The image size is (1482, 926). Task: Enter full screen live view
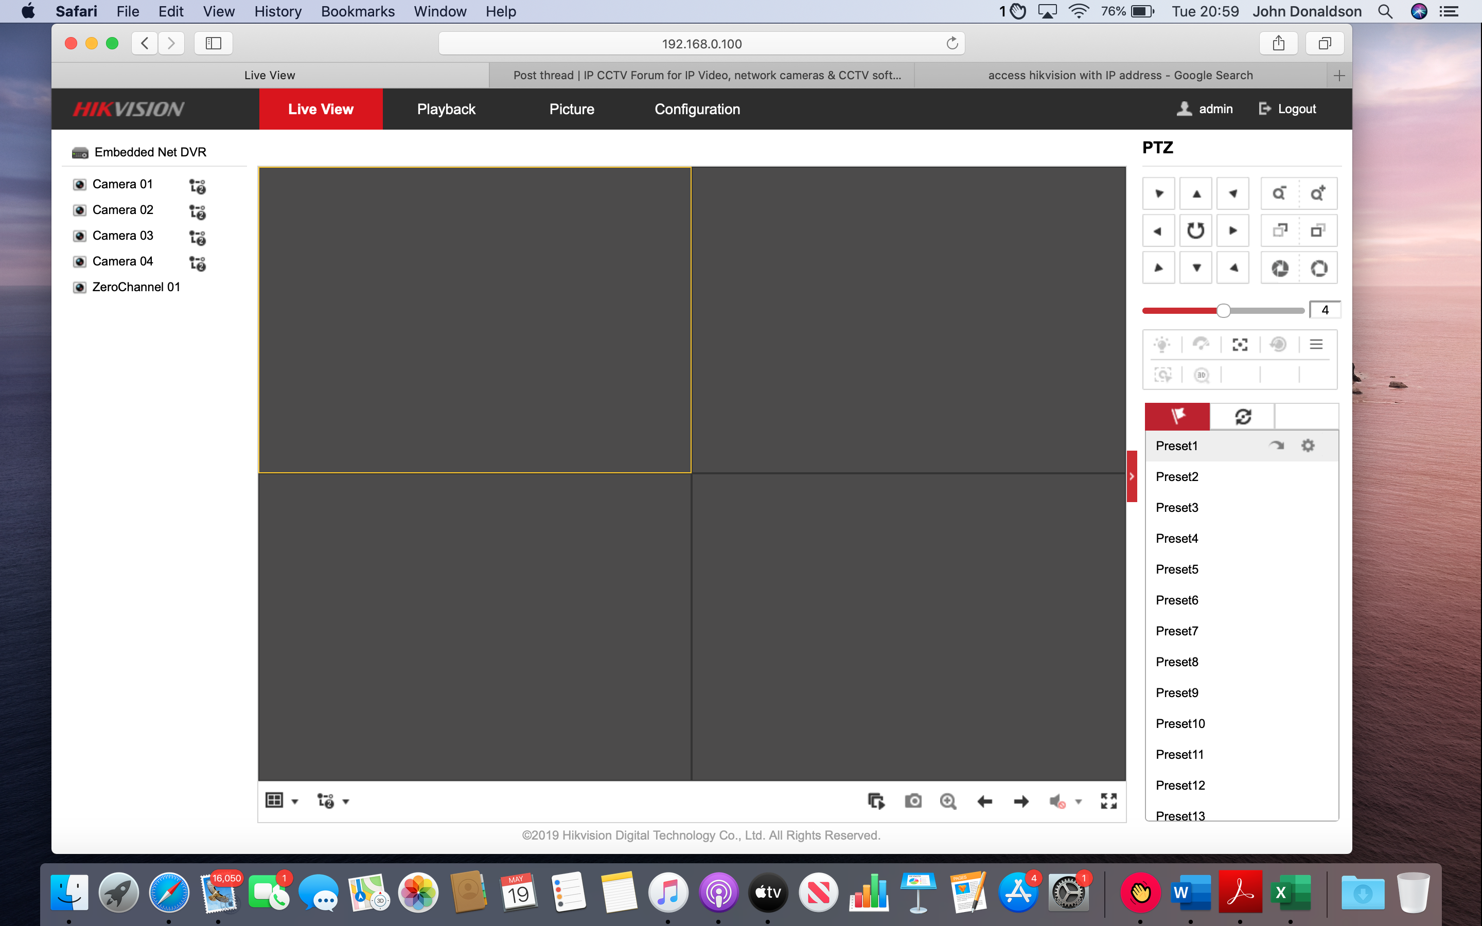point(1108,801)
